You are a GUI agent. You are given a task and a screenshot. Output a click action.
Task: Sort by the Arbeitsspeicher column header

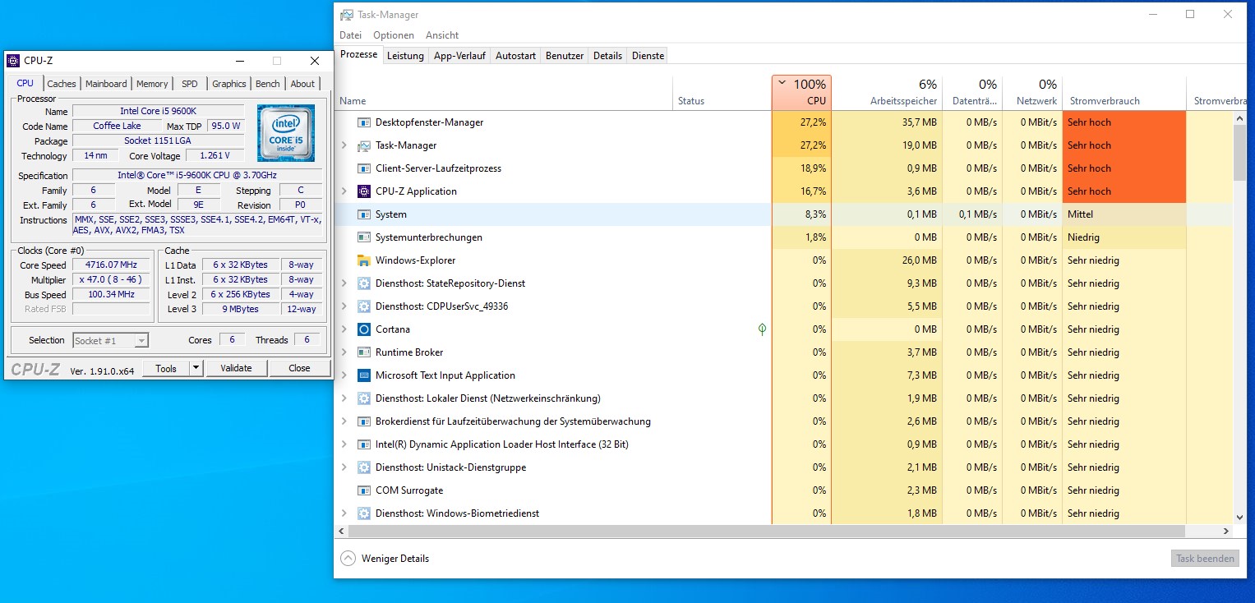887,93
